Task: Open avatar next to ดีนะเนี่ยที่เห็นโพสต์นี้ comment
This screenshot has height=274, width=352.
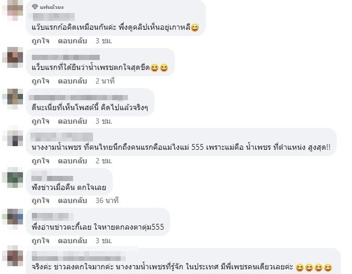Action: point(13,99)
